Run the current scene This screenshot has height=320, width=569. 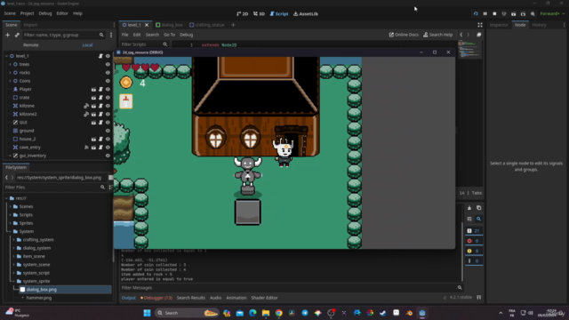point(513,14)
